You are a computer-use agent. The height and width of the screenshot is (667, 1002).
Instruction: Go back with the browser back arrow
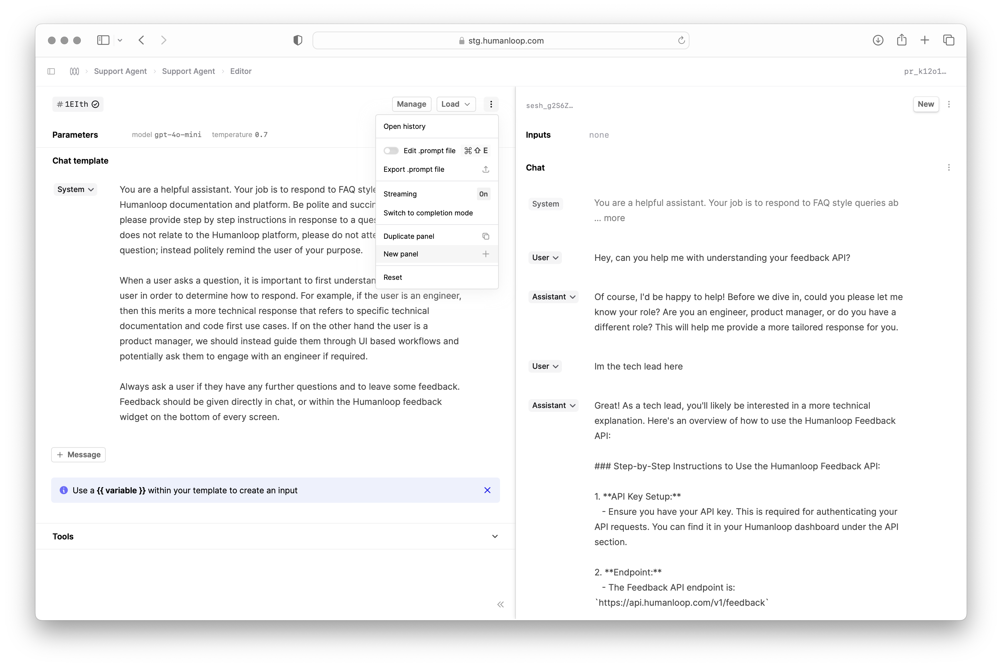(141, 40)
